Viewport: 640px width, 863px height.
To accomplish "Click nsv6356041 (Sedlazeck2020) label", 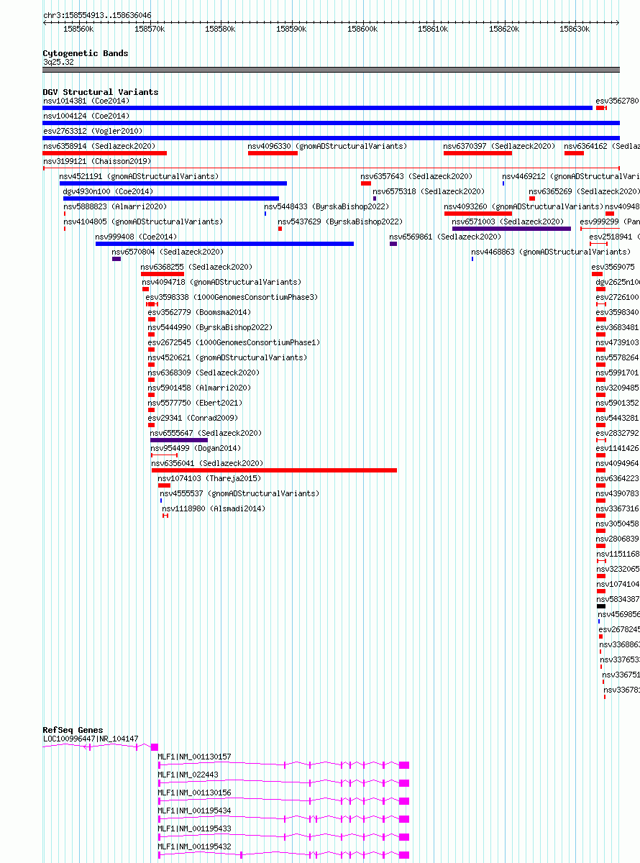I will click(x=208, y=463).
